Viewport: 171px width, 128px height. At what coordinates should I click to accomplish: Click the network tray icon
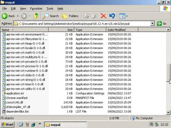click(157, 125)
